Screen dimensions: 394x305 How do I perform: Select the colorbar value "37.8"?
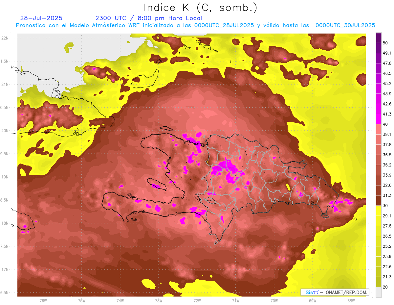point(387,144)
